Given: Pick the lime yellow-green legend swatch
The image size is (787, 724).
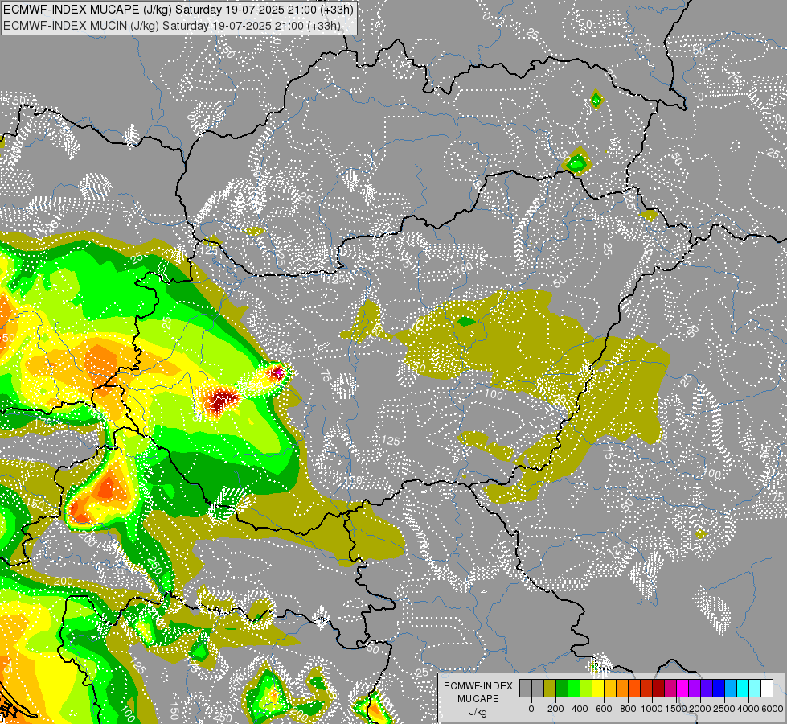Looking at the screenshot, I should click(x=586, y=689).
